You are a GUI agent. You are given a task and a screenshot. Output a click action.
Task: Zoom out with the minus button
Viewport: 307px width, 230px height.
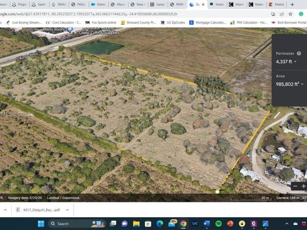(x=295, y=186)
